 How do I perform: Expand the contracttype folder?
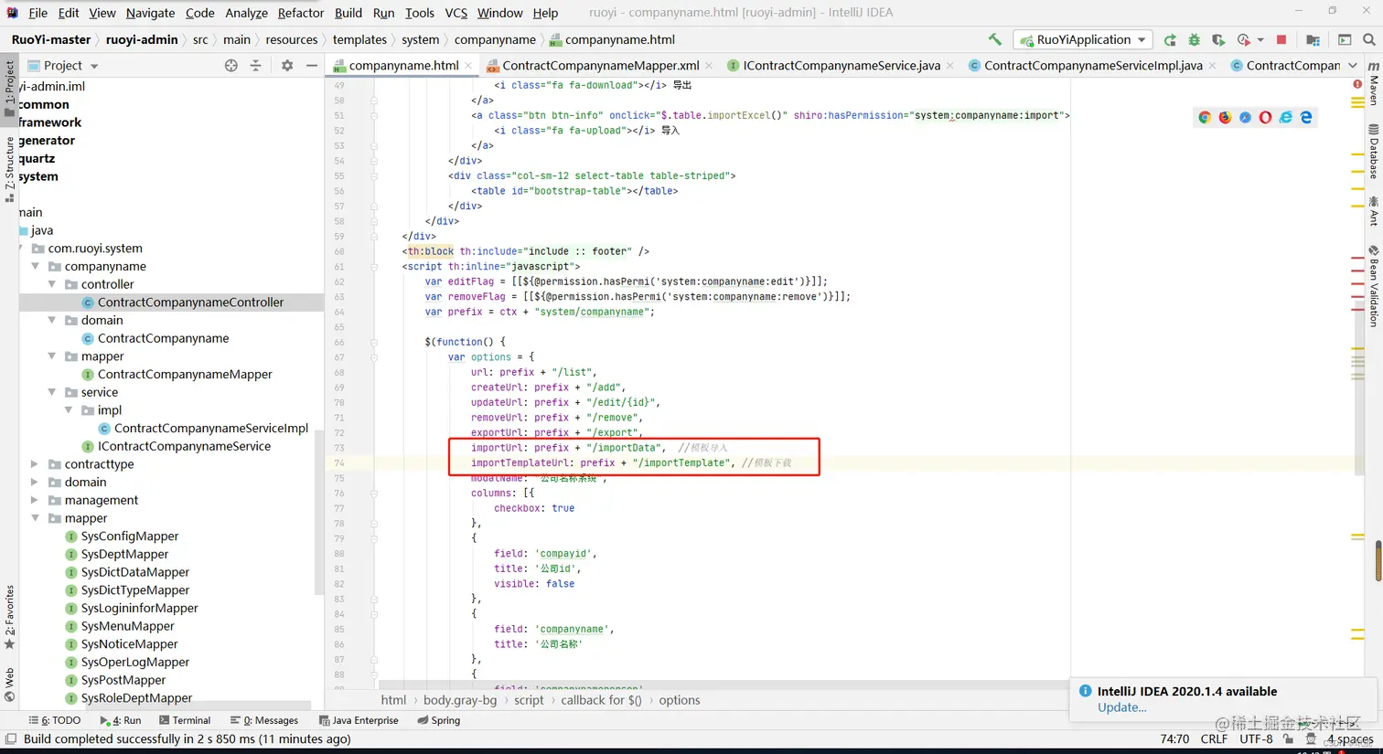[36, 464]
